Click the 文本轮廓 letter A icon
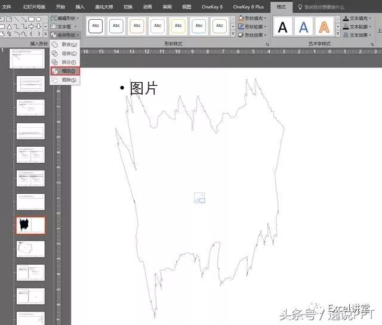This screenshot has width=382, height=325. pyautogui.click(x=346, y=26)
